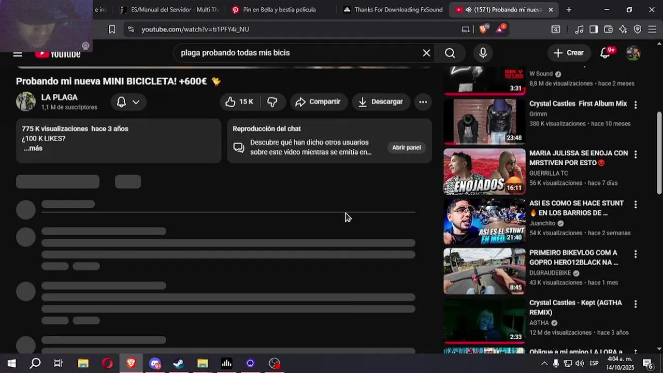663x373 pixels.
Task: Open the Crear upload menu
Action: (568, 53)
